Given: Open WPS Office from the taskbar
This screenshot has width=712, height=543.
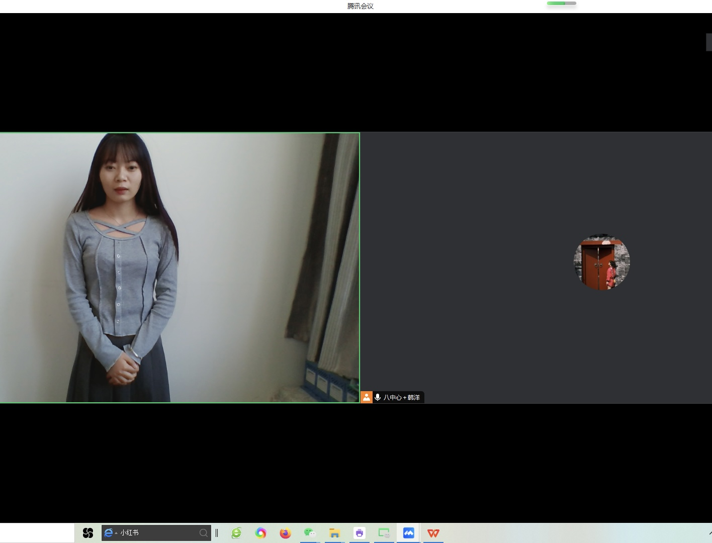Looking at the screenshot, I should pyautogui.click(x=433, y=533).
